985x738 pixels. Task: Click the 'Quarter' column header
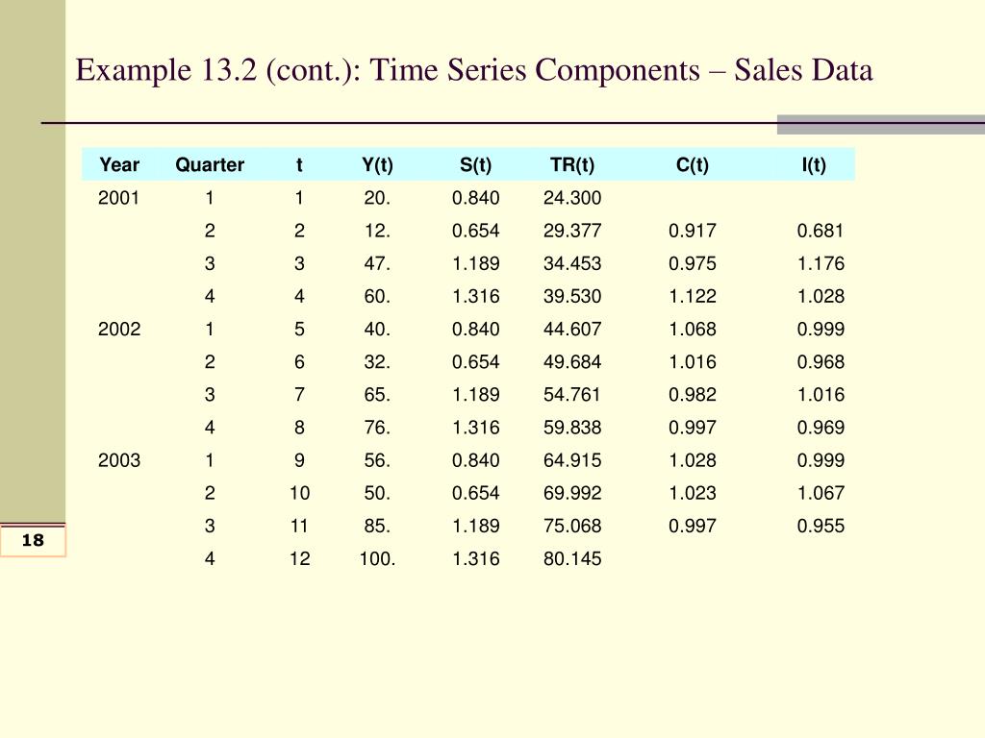pos(209,165)
